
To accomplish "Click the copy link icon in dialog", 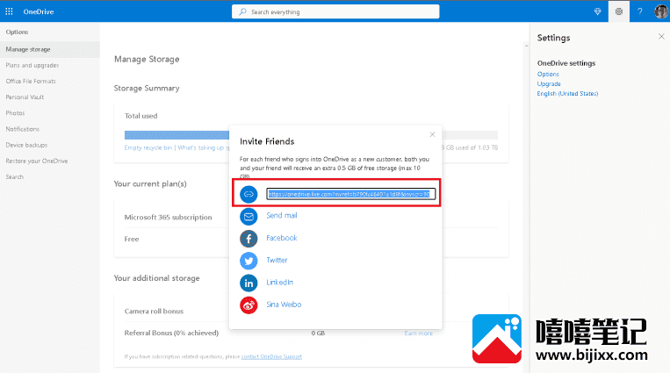I will pos(249,194).
